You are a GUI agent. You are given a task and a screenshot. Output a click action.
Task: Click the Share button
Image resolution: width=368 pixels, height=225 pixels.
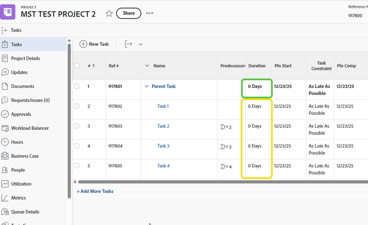pyautogui.click(x=128, y=14)
